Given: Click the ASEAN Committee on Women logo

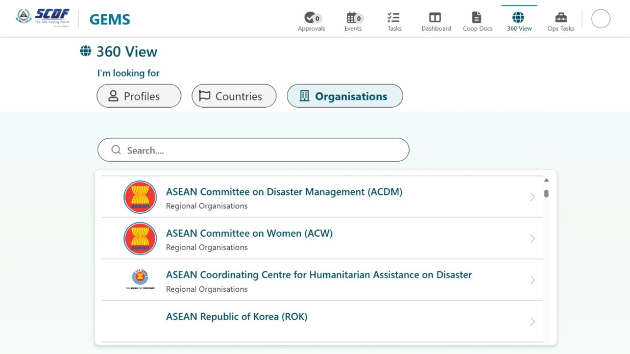Looking at the screenshot, I should point(140,239).
